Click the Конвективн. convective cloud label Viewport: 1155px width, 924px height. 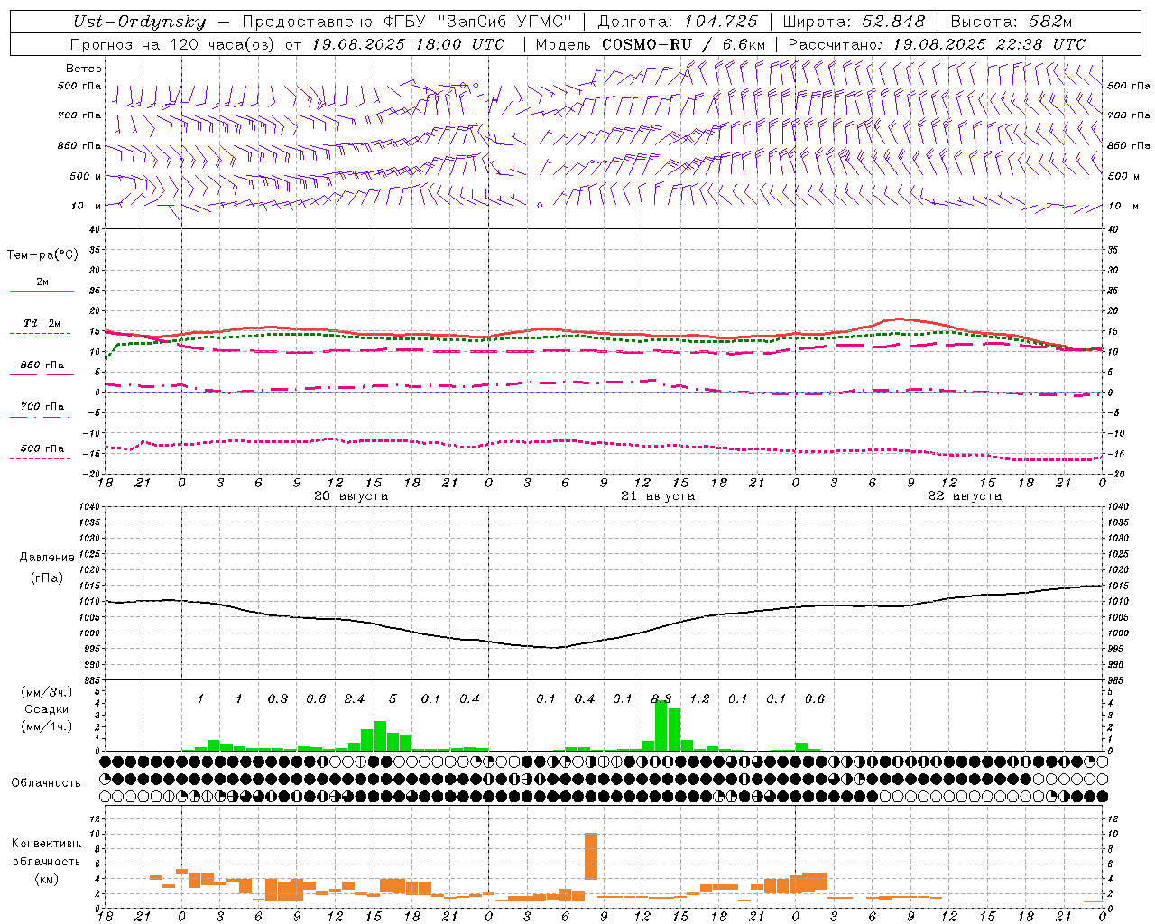coord(46,844)
